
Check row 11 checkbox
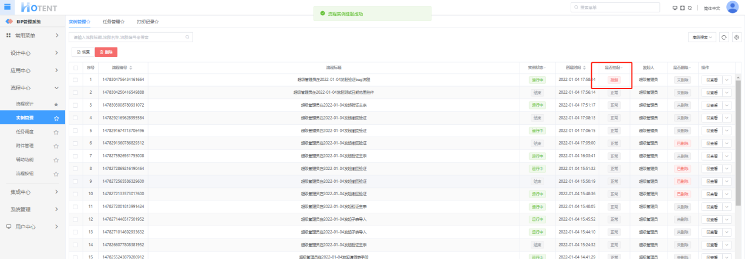tap(75, 207)
